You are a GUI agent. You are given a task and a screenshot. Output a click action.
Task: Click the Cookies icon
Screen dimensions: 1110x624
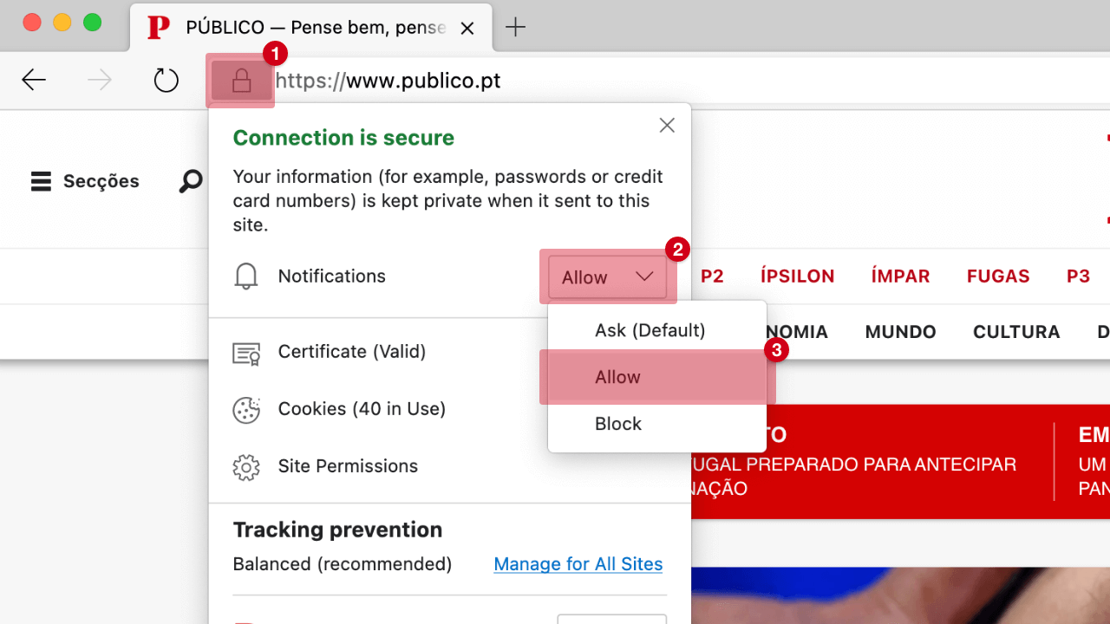point(246,410)
